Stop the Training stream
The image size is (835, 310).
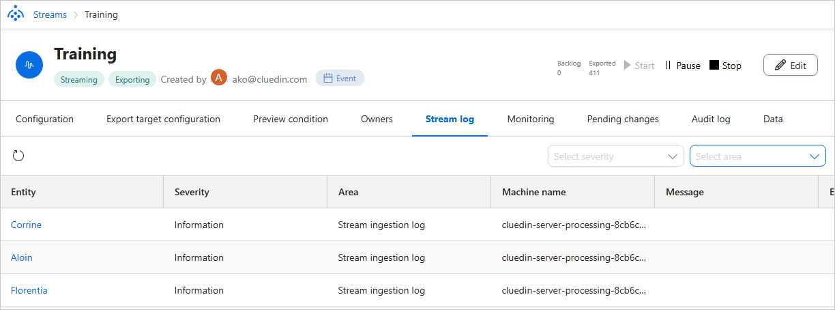coord(725,66)
